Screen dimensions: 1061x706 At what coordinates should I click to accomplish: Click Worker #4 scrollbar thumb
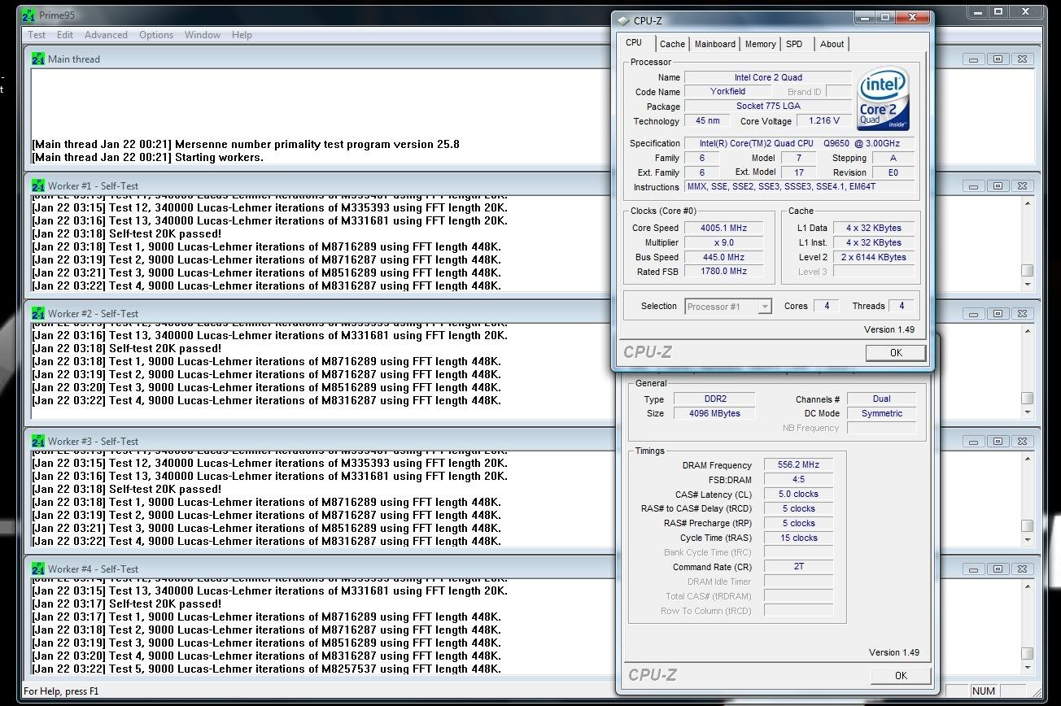click(1028, 653)
